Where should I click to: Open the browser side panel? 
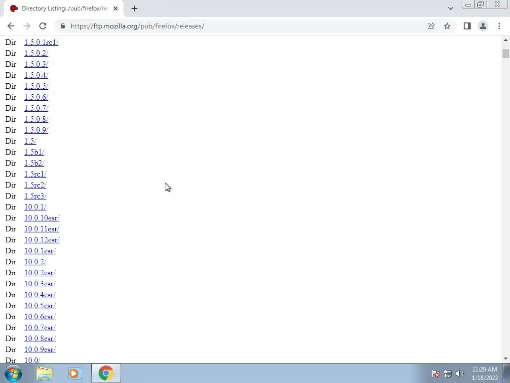467,26
